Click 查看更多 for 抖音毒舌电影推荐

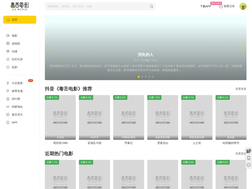[241, 89]
